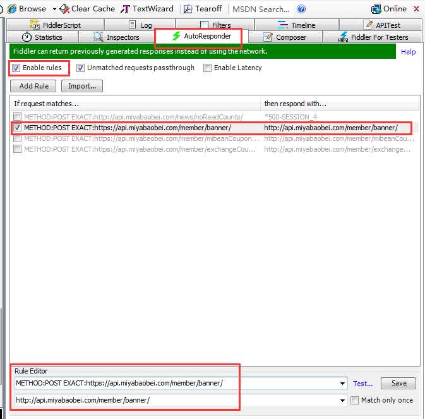The height and width of the screenshot is (419, 425).
Task: Click the Fiddler For Testers HTTP2 icon
Action: pyautogui.click(x=344, y=37)
